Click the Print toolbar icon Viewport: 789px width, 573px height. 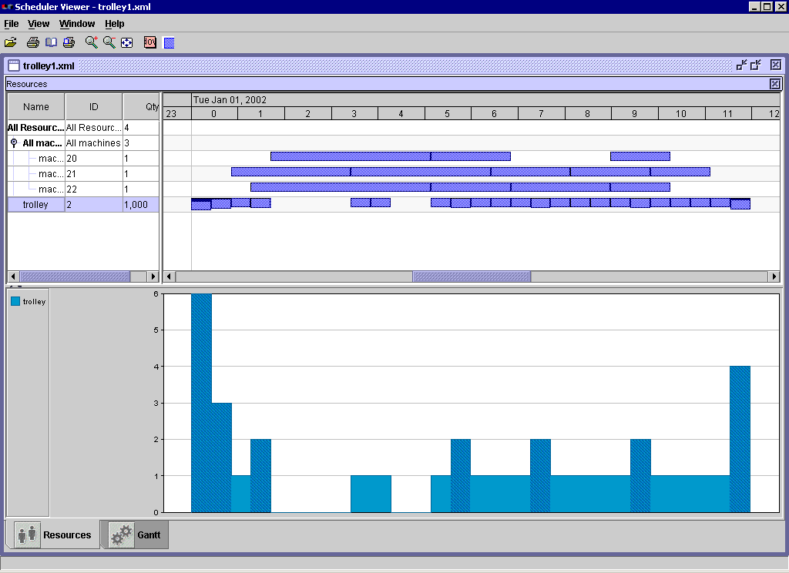tap(32, 43)
